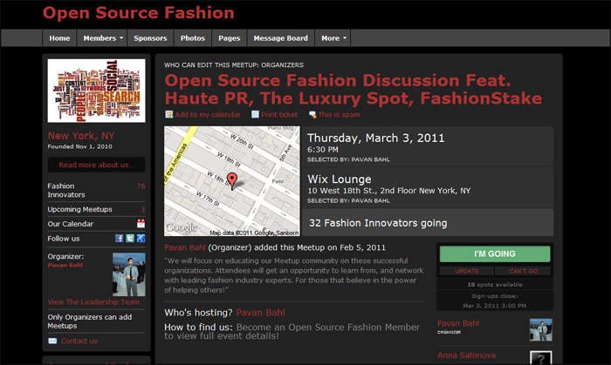Screen dimensions: 611x365
Task: Click the meetup title heading
Action: [353, 90]
